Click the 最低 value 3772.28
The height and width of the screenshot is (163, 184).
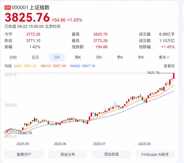tap(101, 41)
